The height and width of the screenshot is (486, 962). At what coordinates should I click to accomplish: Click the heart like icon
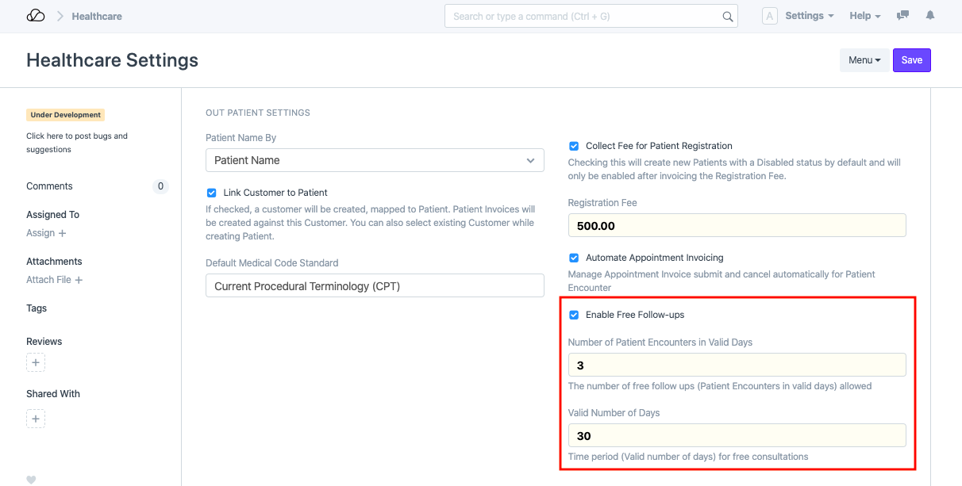pos(32,480)
